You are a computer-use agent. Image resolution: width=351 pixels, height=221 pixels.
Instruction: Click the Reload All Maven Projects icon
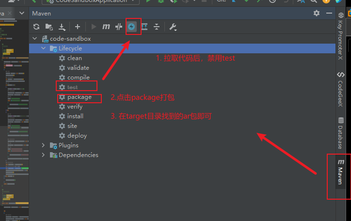click(x=36, y=27)
